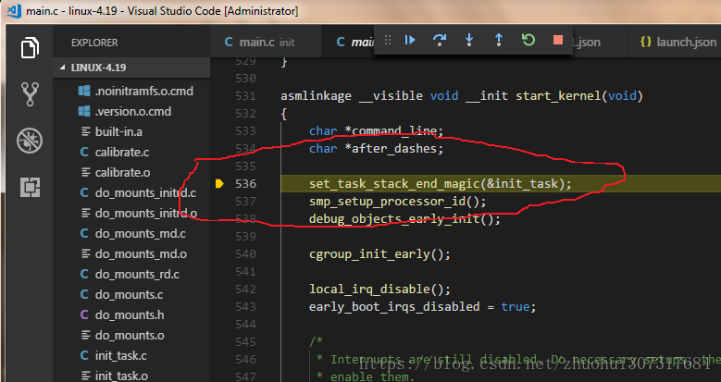721x382 pixels.
Task: Click Step Over in debug toolbar
Action: pos(440,41)
